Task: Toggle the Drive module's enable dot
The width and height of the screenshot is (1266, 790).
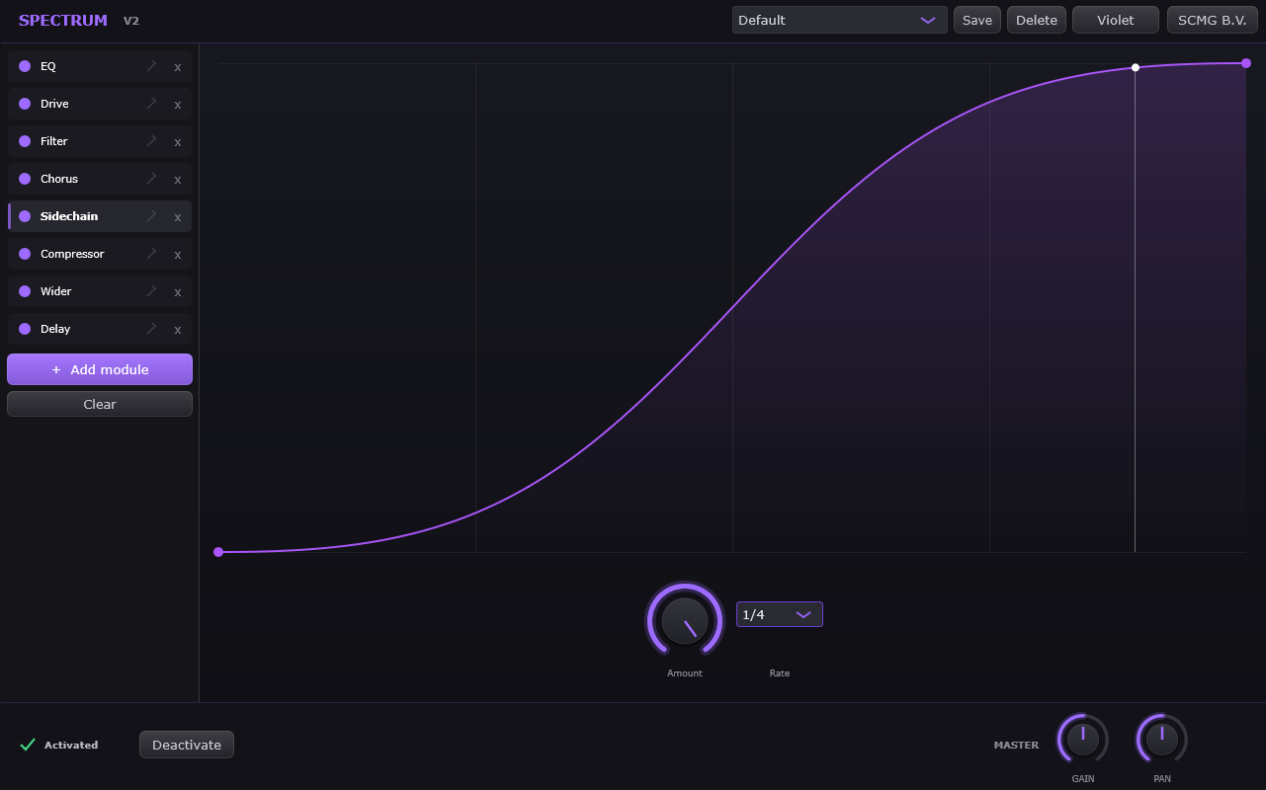Action: click(x=25, y=104)
